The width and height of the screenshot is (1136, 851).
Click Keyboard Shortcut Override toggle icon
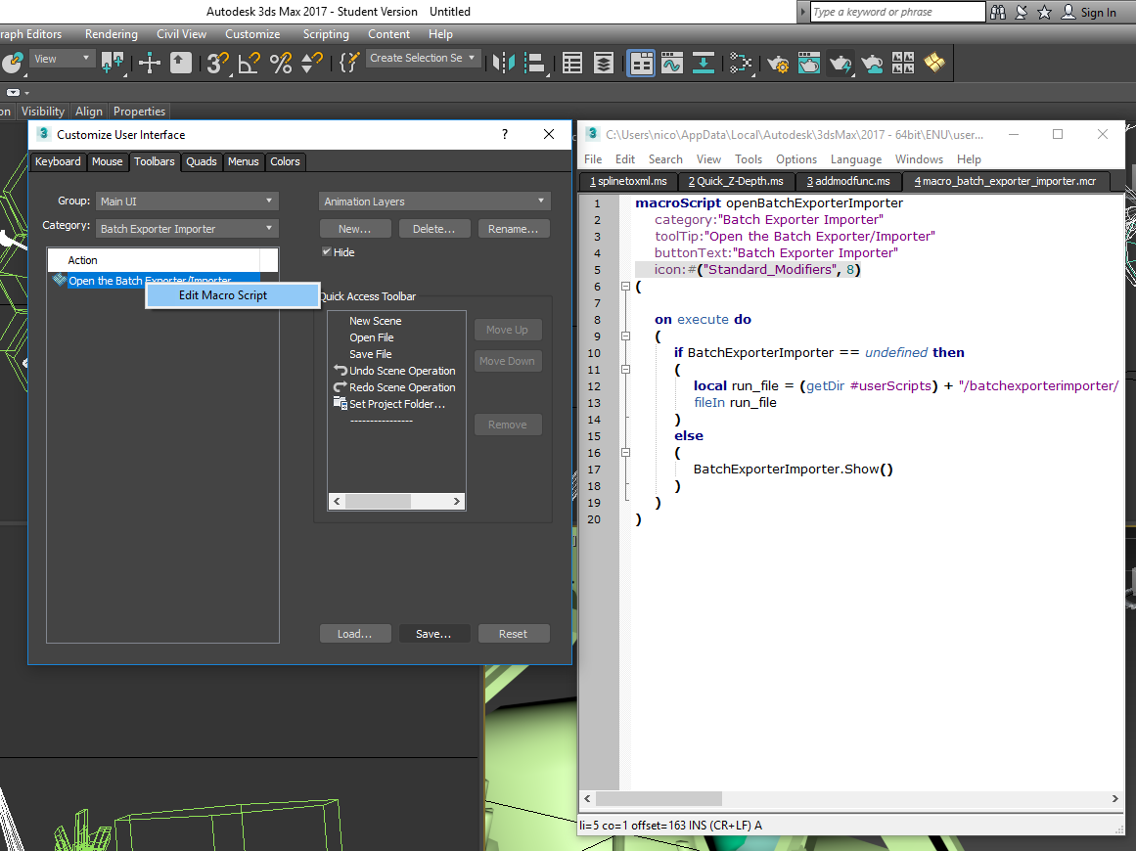coord(180,63)
